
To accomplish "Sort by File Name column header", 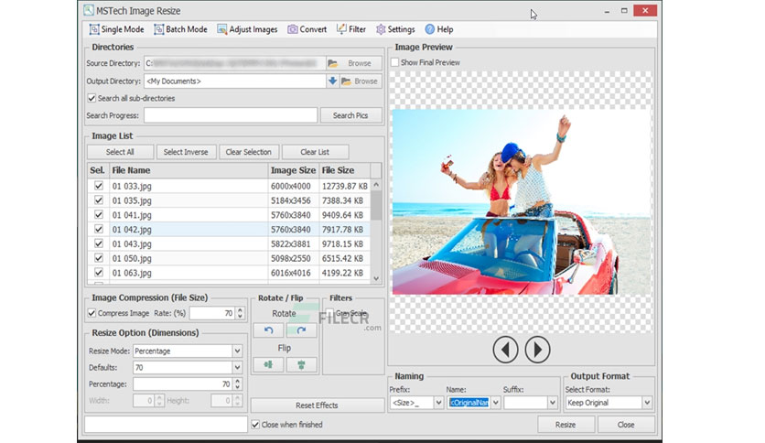I will pos(189,170).
